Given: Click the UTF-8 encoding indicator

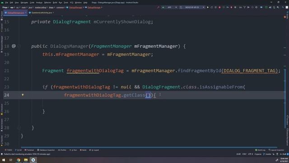Looking at the screenshot, I should (x=250, y=154).
